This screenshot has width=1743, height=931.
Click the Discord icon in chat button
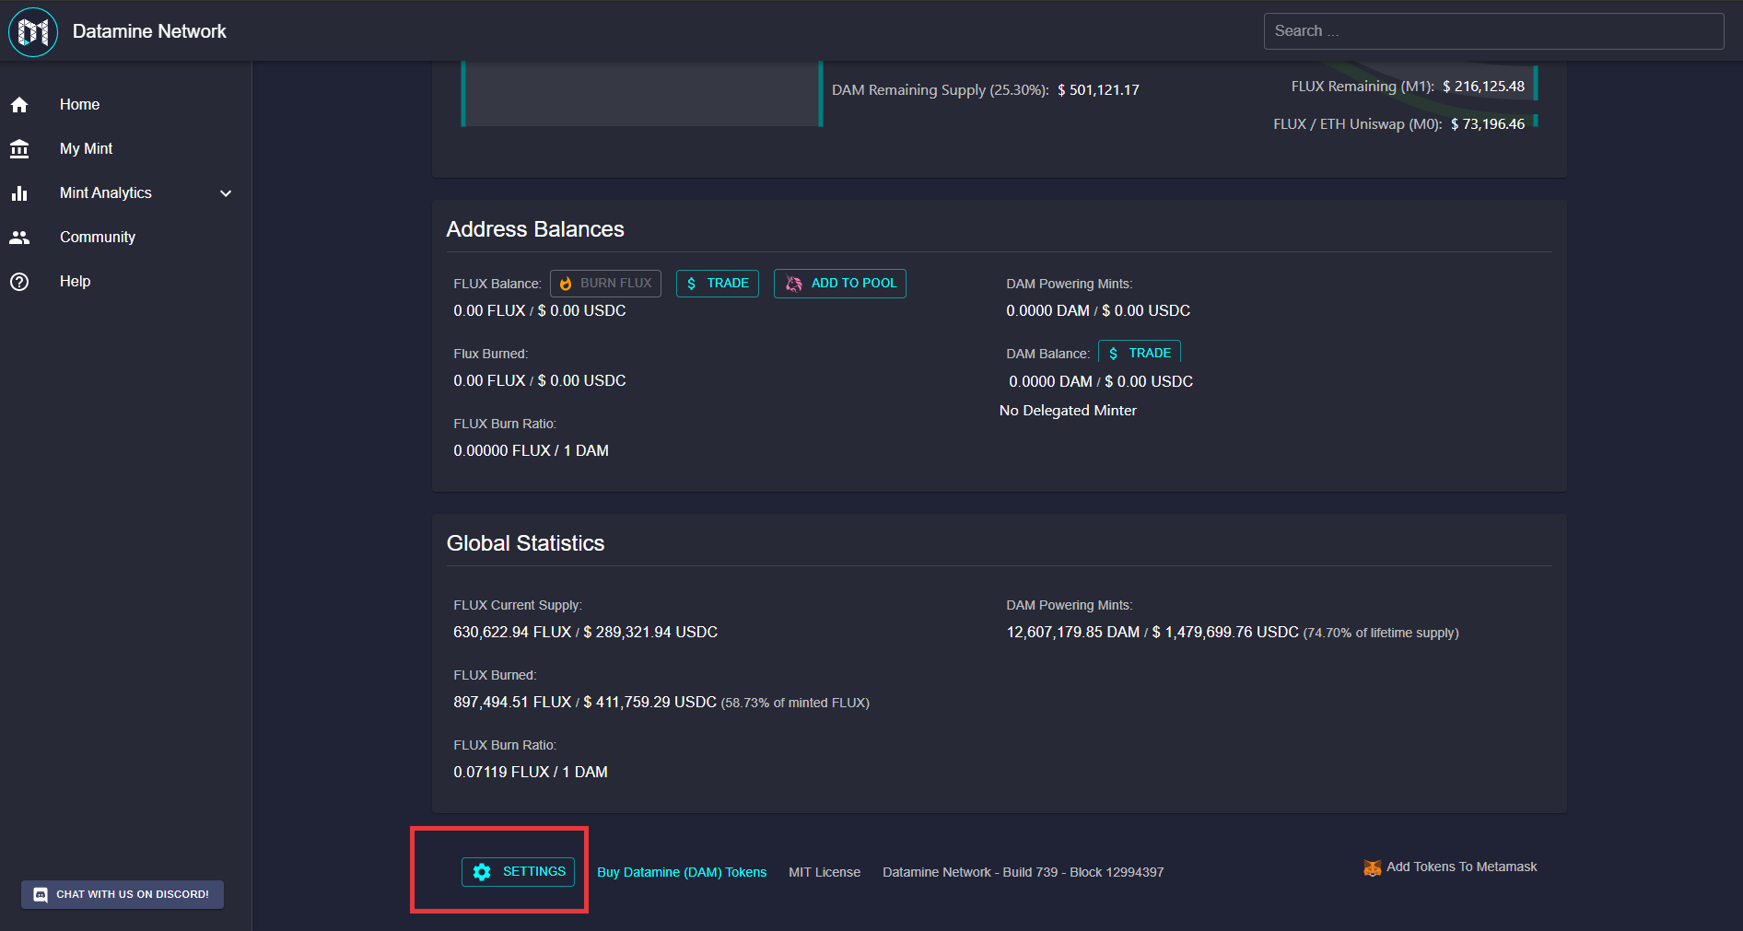41,894
